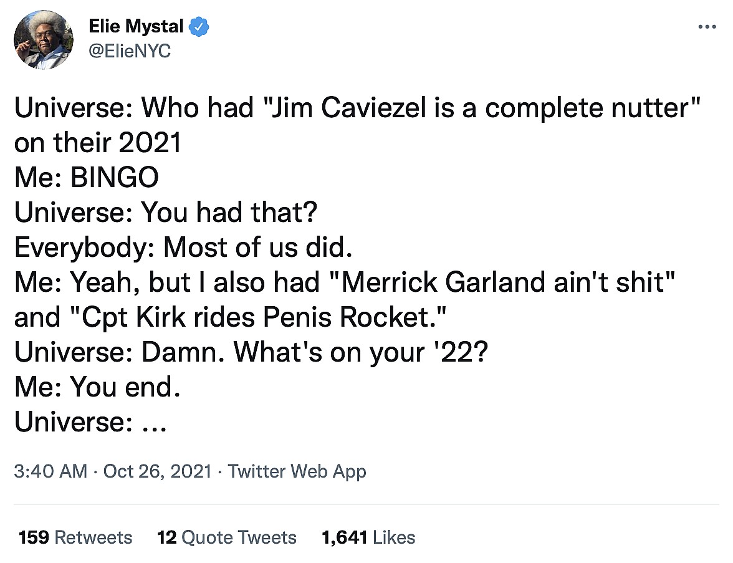Click the Oct 26, 2021 date
This screenshot has width=733, height=563.
tap(158, 471)
